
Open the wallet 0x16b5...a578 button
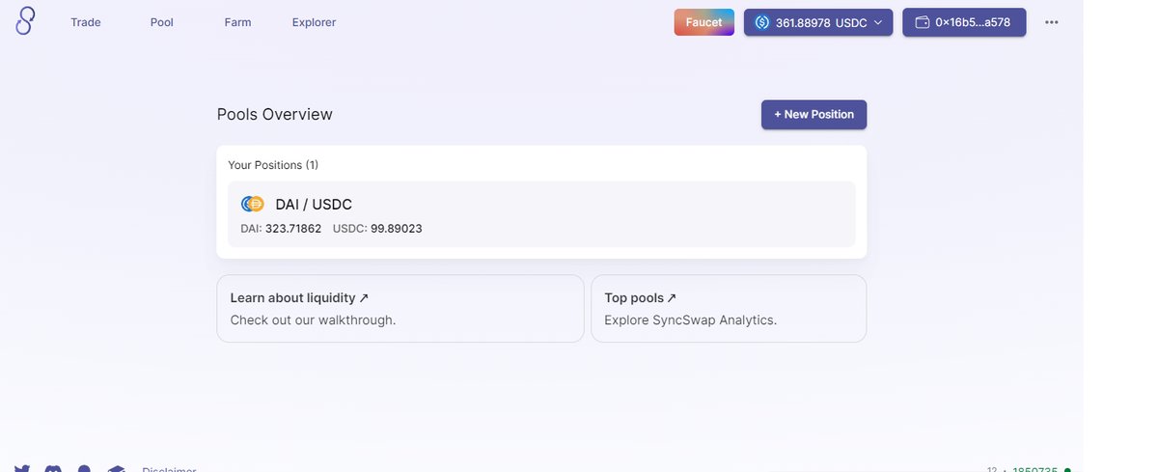(964, 22)
